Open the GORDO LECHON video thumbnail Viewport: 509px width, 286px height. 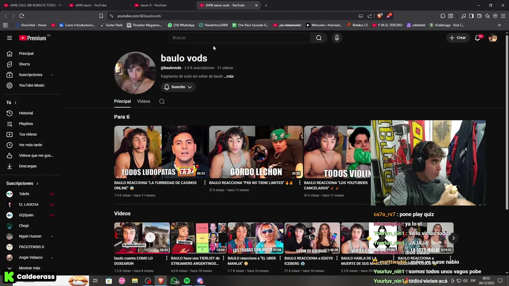coord(256,152)
